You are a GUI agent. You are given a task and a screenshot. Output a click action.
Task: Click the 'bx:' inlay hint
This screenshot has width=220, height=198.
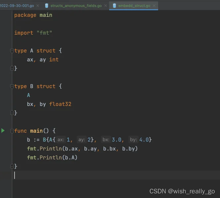pos(106,140)
